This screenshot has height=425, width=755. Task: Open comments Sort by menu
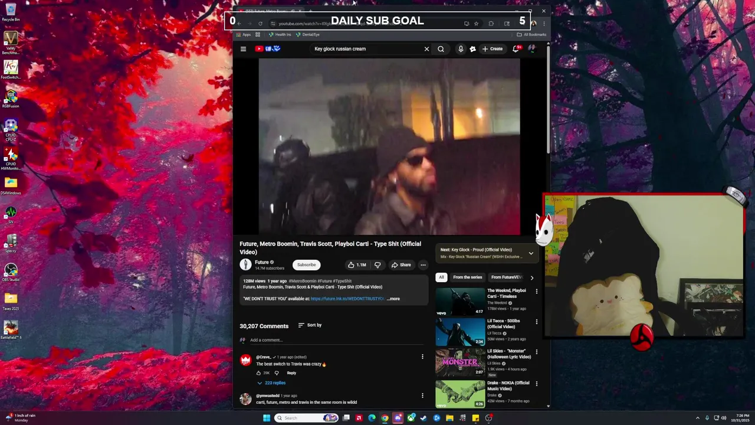pyautogui.click(x=310, y=325)
